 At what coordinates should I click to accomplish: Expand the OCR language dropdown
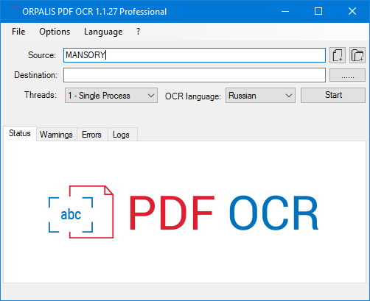coord(260,96)
